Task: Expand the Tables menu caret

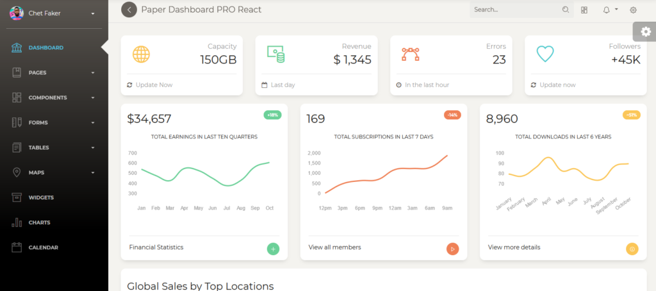Action: [93, 148]
